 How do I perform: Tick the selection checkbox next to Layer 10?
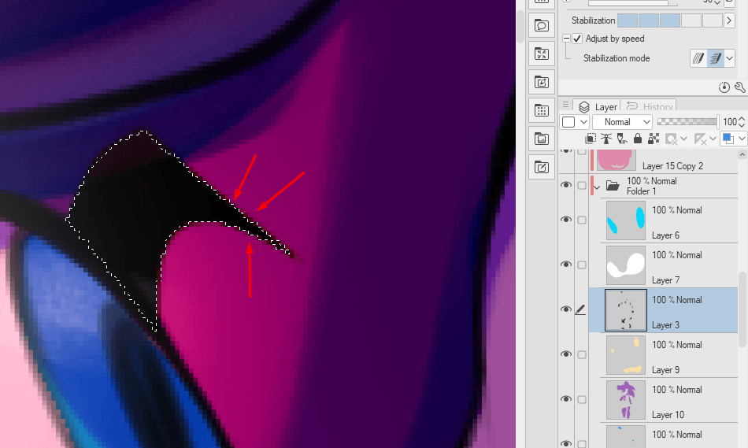click(582, 399)
